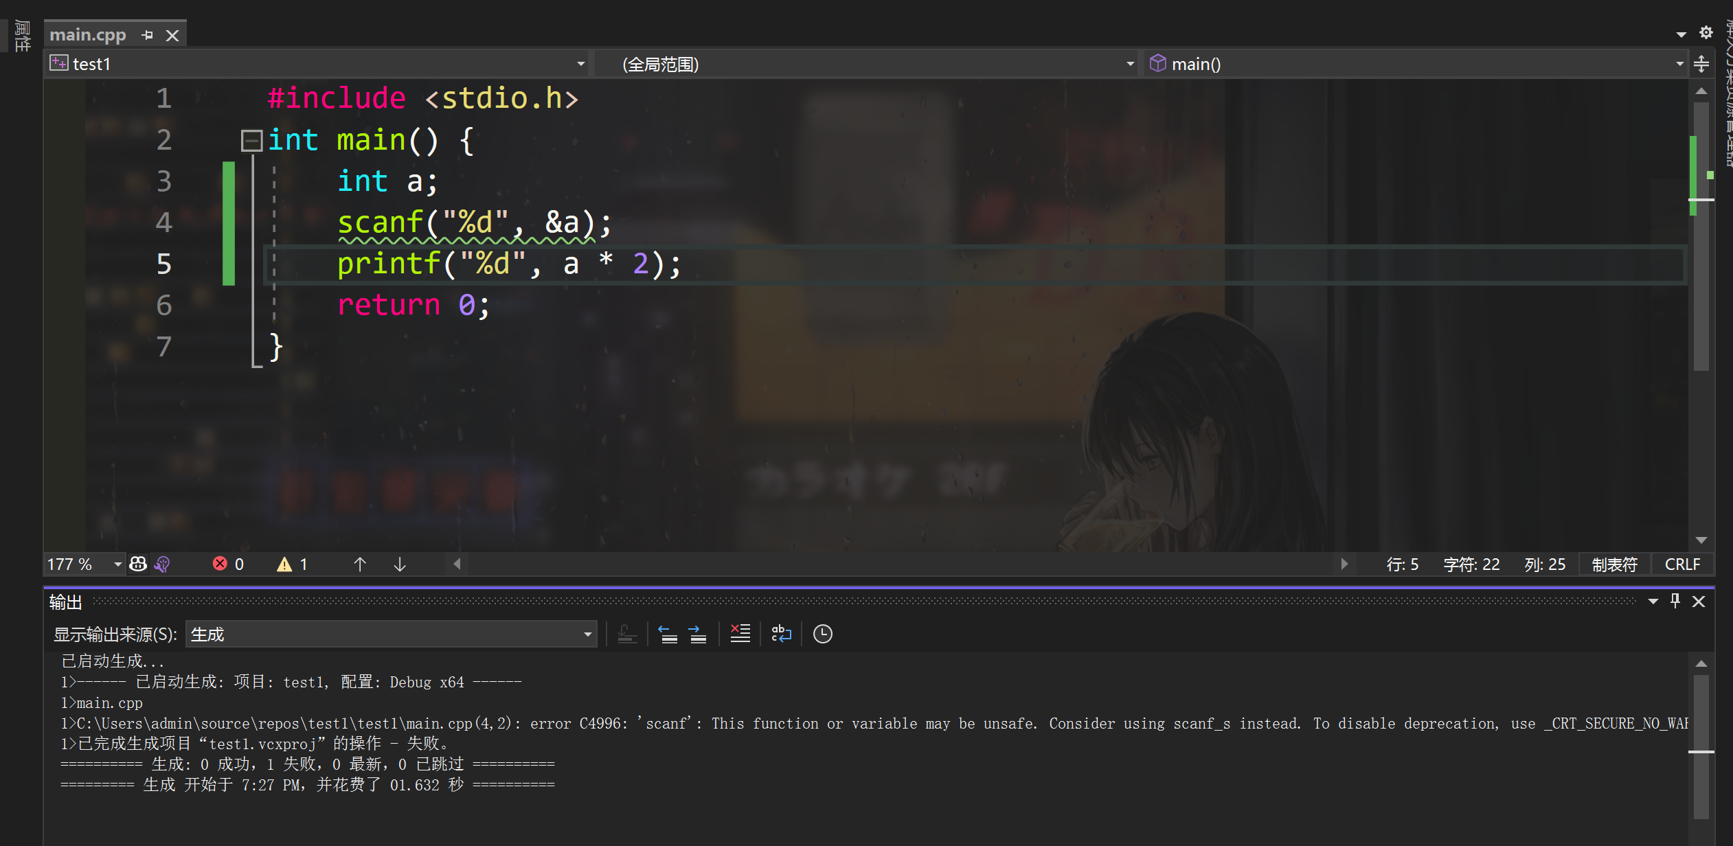Collapse the main() function block

point(251,140)
